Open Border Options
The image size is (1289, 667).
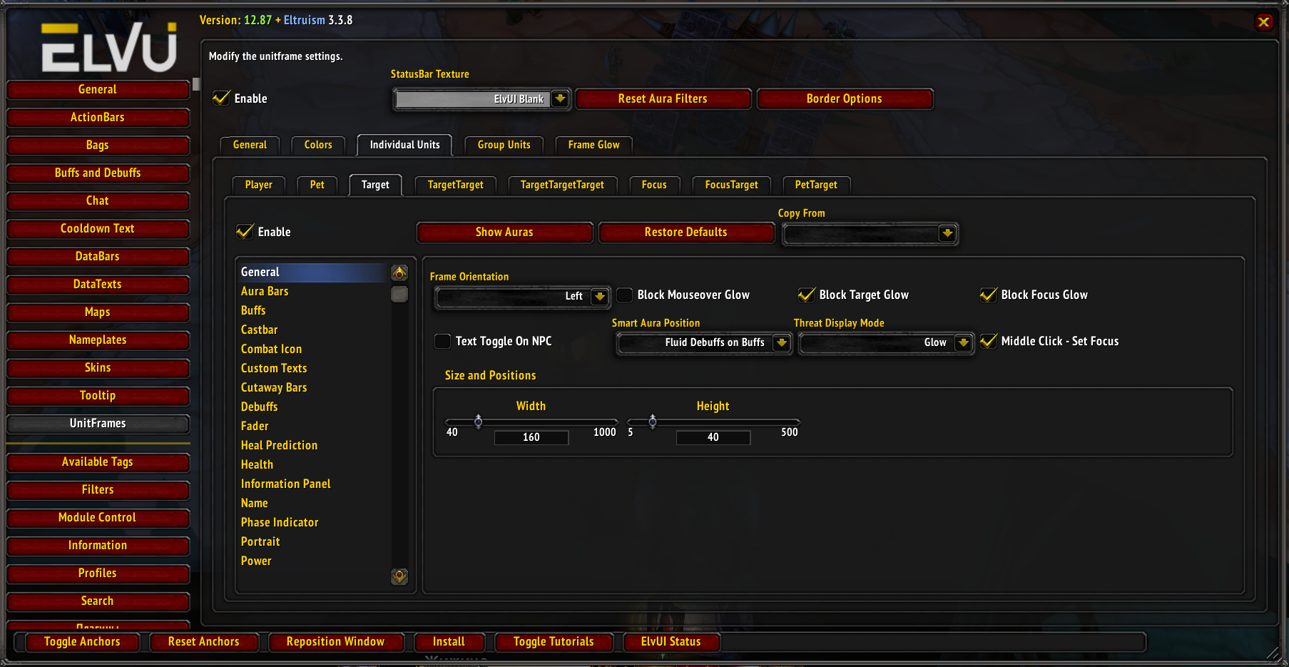pyautogui.click(x=845, y=98)
